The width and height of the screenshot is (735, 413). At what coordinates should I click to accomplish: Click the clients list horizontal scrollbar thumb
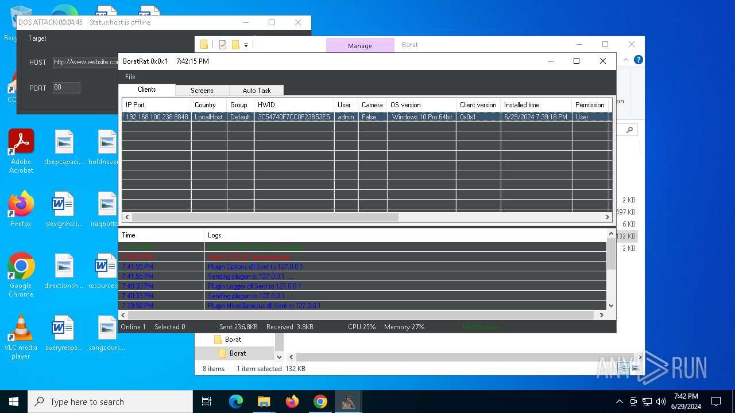(x=265, y=217)
